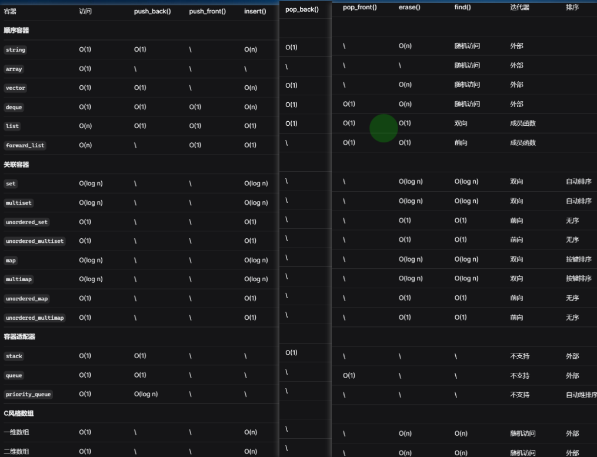This screenshot has height=457, width=597.
Task: Click the "顺序容器" section heading
Action: click(16, 31)
